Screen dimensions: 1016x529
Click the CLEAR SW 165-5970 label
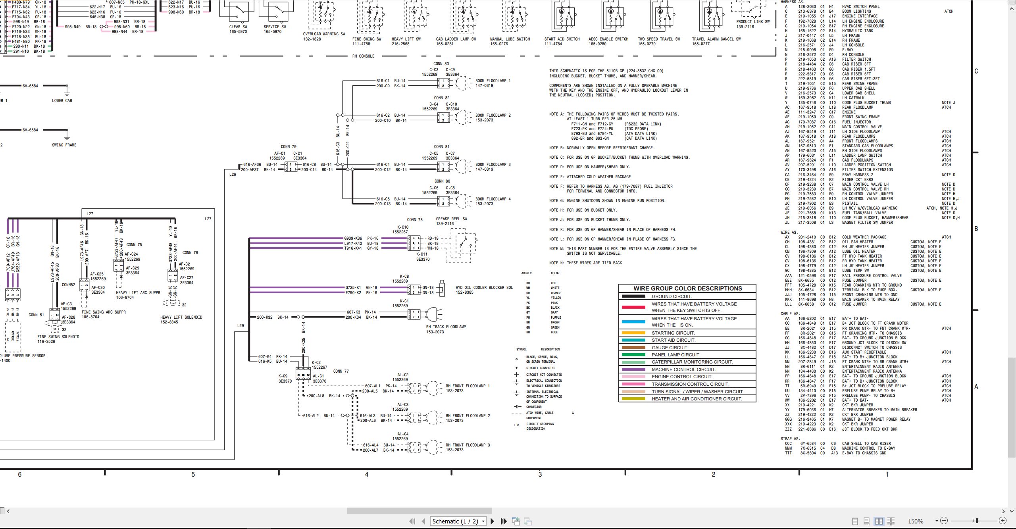(238, 29)
